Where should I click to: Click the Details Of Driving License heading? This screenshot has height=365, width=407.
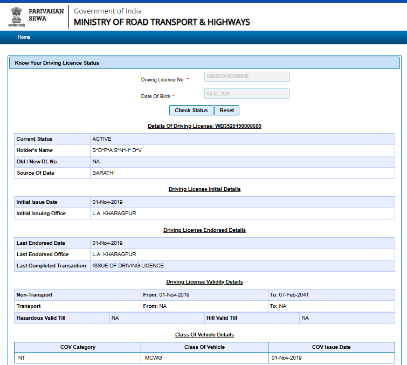point(204,126)
